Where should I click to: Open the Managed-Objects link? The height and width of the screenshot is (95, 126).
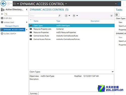[12, 26]
